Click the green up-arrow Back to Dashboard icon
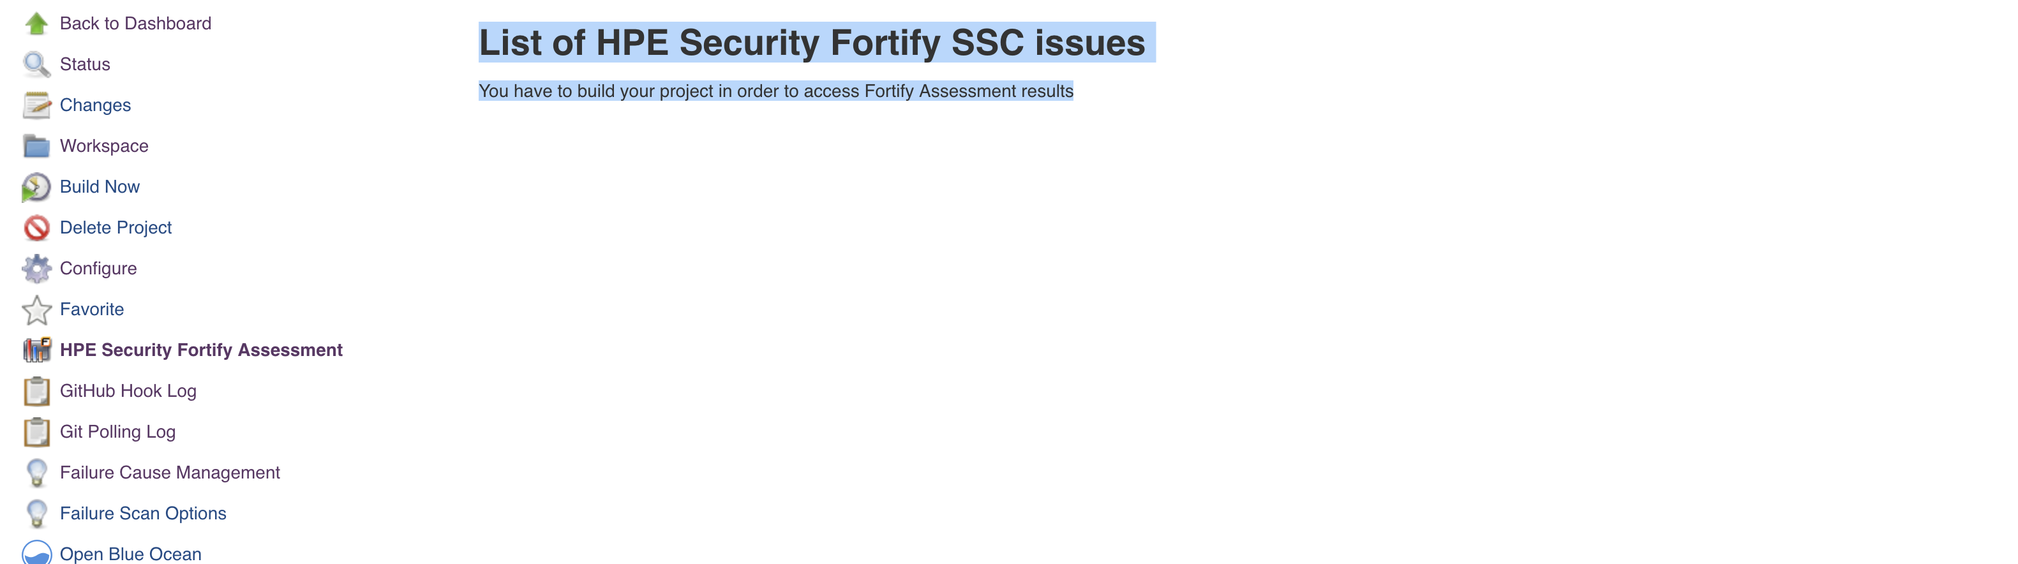 (36, 24)
